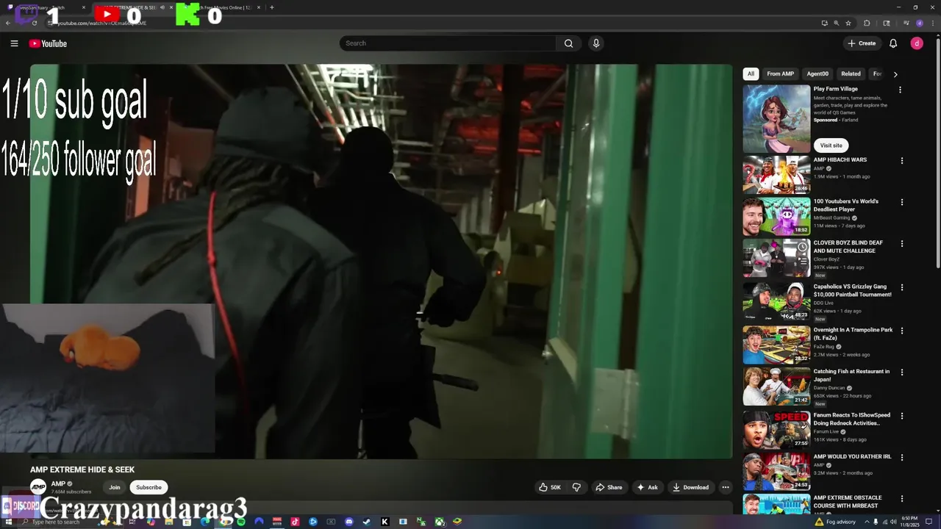Join the AMP channel membership
Screen dimensions: 941x529
(x=115, y=487)
